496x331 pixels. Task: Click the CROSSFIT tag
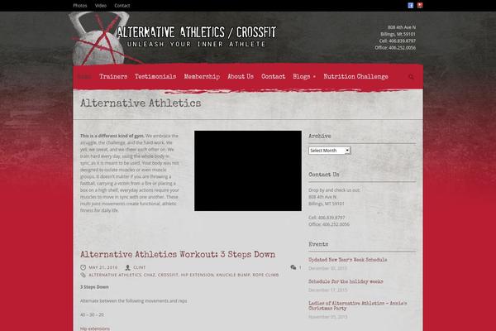(168, 275)
